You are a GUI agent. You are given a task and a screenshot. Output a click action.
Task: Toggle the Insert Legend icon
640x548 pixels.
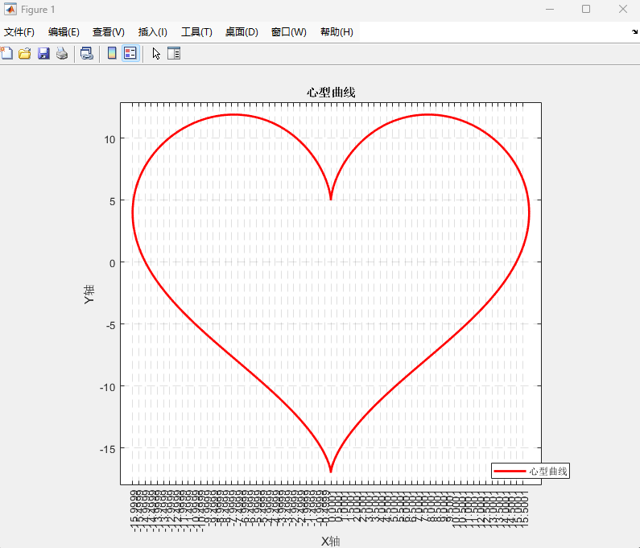click(130, 53)
